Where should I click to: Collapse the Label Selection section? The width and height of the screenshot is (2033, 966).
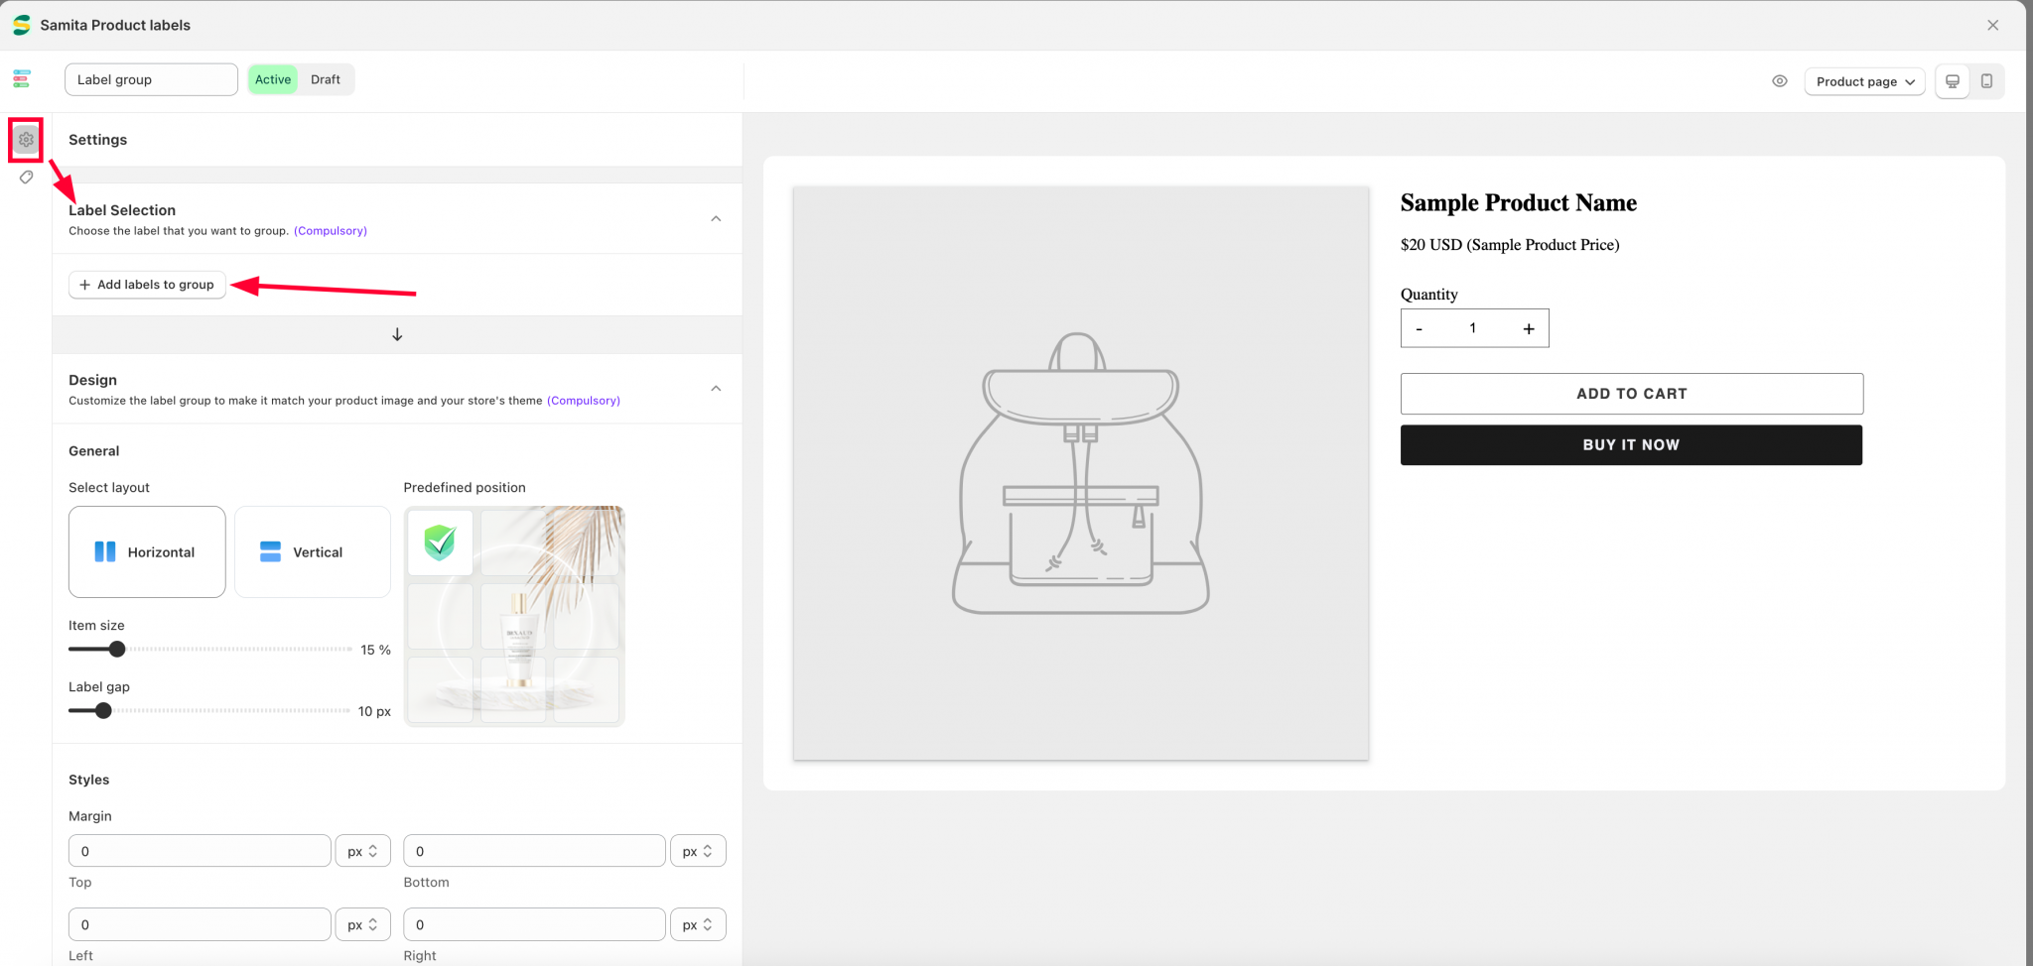pos(716,219)
